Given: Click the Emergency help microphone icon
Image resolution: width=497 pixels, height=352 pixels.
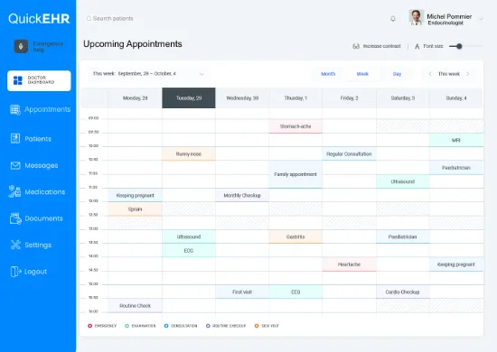Looking at the screenshot, I should point(21,47).
